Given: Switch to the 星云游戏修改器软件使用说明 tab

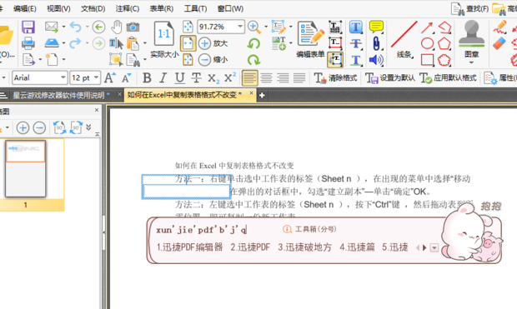Looking at the screenshot, I should coord(58,95).
